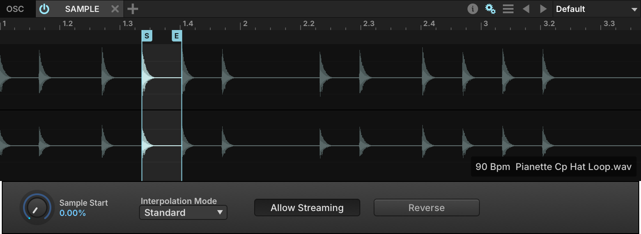Open the Interpolation Mode Standard dropdown
The image size is (641, 234).
pos(183,212)
